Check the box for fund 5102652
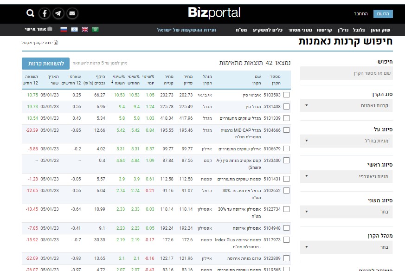This screenshot has height=271, width=405. click(x=286, y=190)
